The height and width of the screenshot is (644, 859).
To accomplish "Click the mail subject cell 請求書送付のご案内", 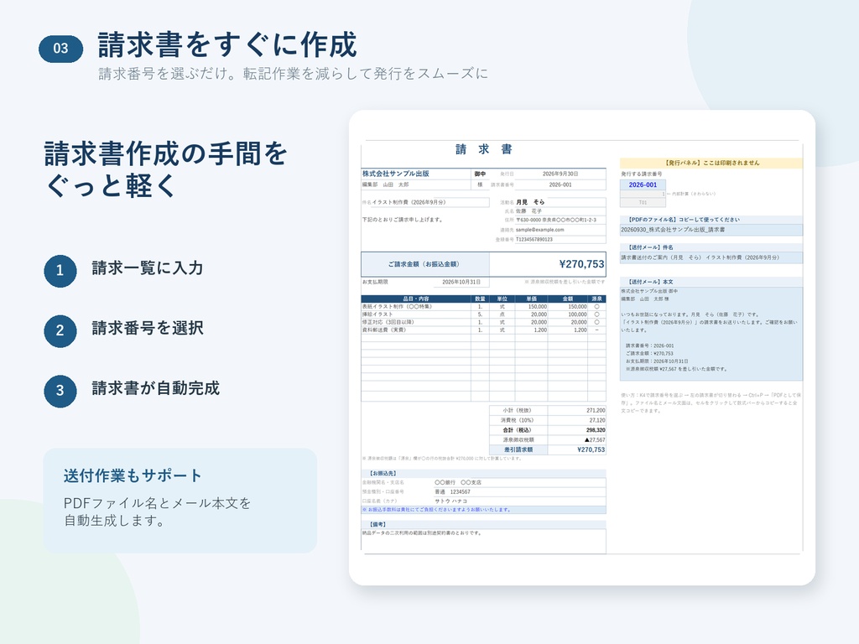I will pos(711,257).
